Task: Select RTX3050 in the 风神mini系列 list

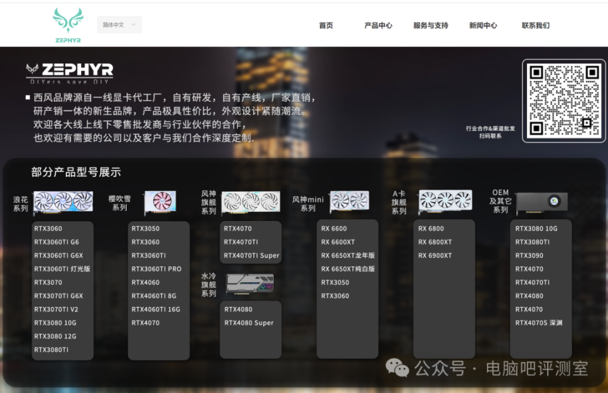Action: tap(335, 282)
